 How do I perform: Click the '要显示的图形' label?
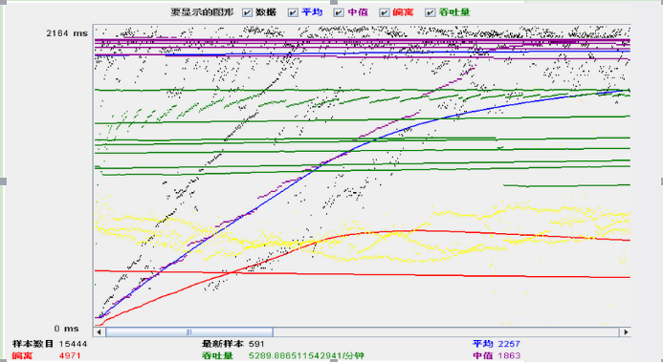point(202,12)
